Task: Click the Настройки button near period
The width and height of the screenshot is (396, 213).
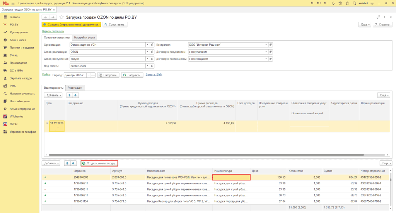Action: pyautogui.click(x=108, y=75)
